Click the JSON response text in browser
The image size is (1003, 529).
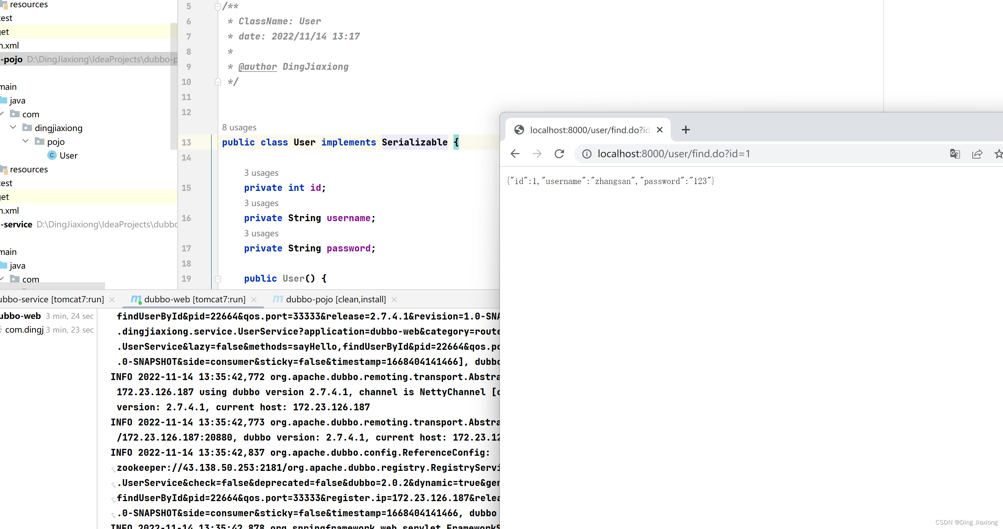[610, 181]
